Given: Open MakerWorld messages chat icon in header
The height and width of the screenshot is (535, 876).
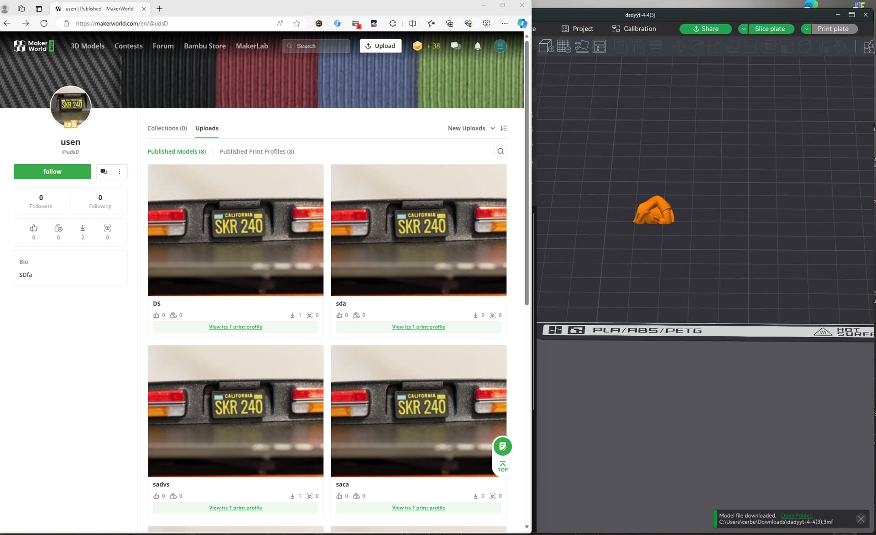Looking at the screenshot, I should coord(455,46).
